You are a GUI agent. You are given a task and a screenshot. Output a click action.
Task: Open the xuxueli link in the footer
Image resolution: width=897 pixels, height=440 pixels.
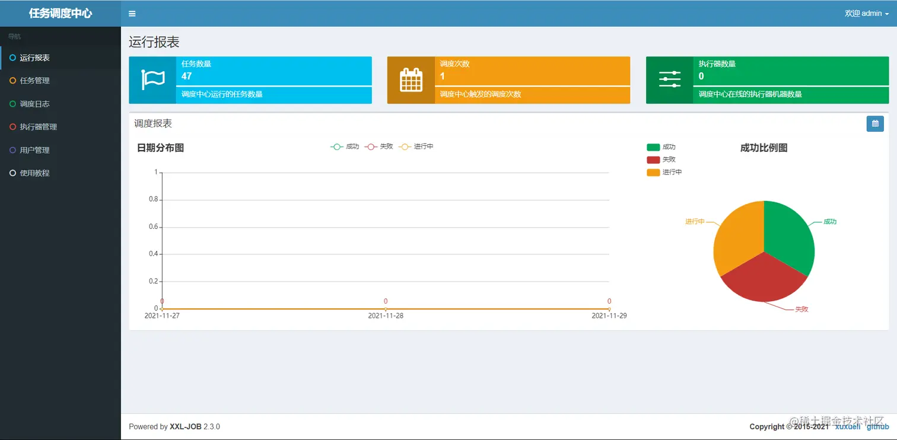pos(848,426)
